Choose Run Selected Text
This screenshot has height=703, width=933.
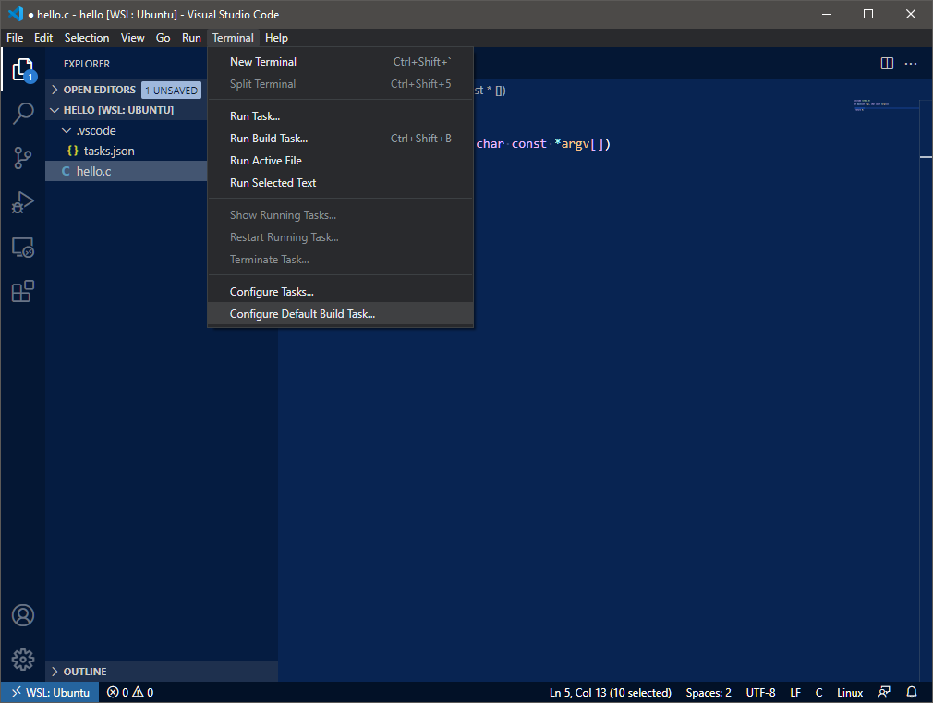point(340,183)
